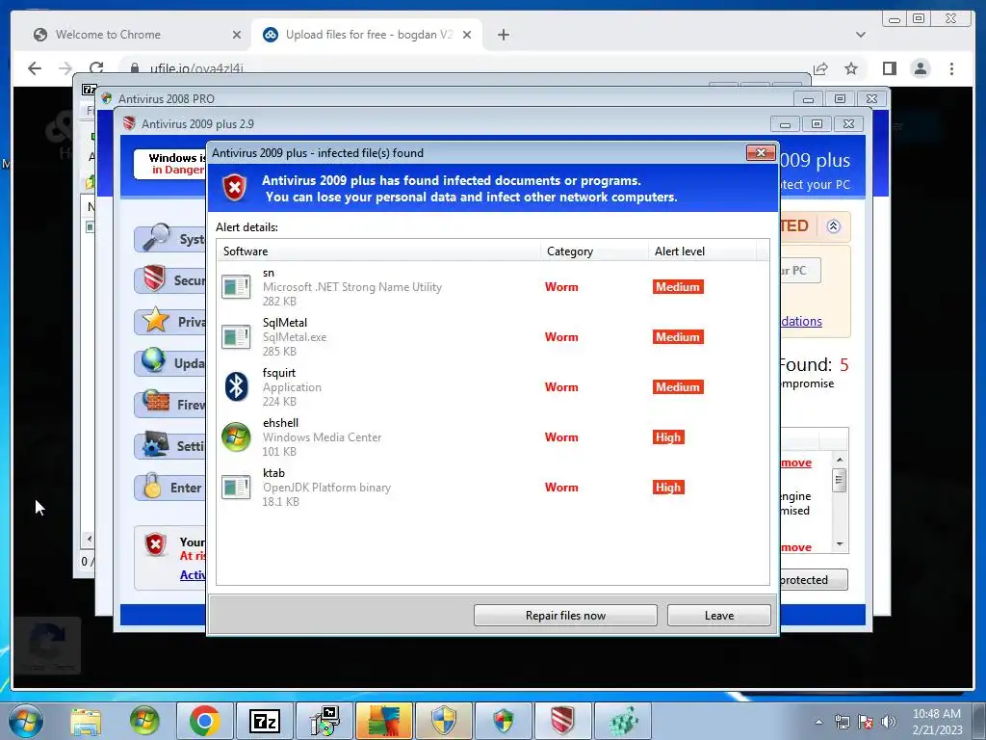Open 7-Zip from the taskbar
This screenshot has height=740, width=986.
point(264,721)
